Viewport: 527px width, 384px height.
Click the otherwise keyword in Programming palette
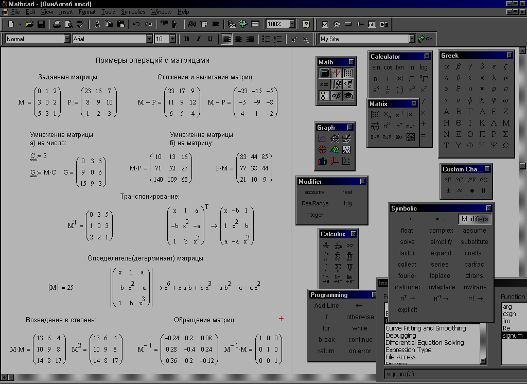click(360, 317)
